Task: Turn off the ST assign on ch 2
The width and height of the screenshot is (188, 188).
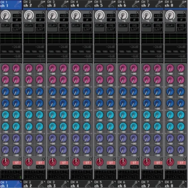Action: (x=40, y=163)
